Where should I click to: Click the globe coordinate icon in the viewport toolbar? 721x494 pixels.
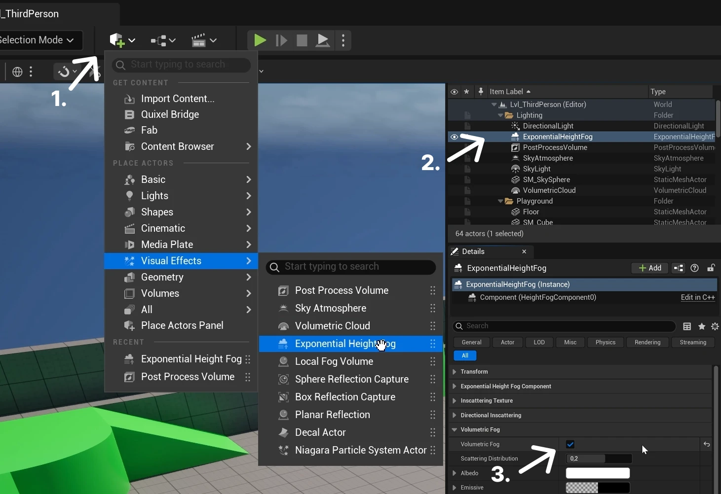[17, 72]
